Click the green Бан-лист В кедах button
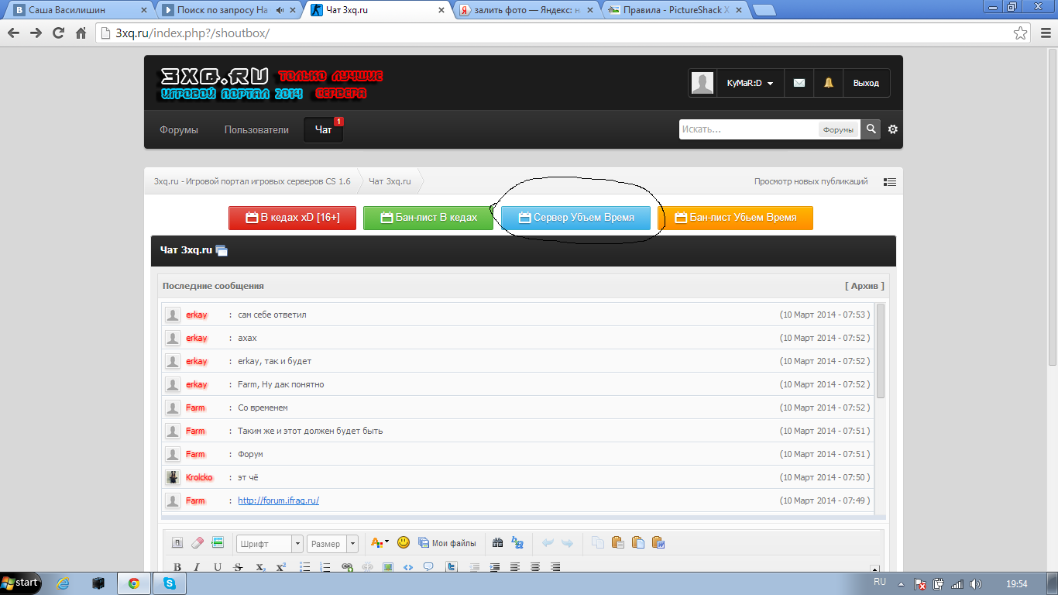This screenshot has width=1058, height=595. tap(428, 218)
